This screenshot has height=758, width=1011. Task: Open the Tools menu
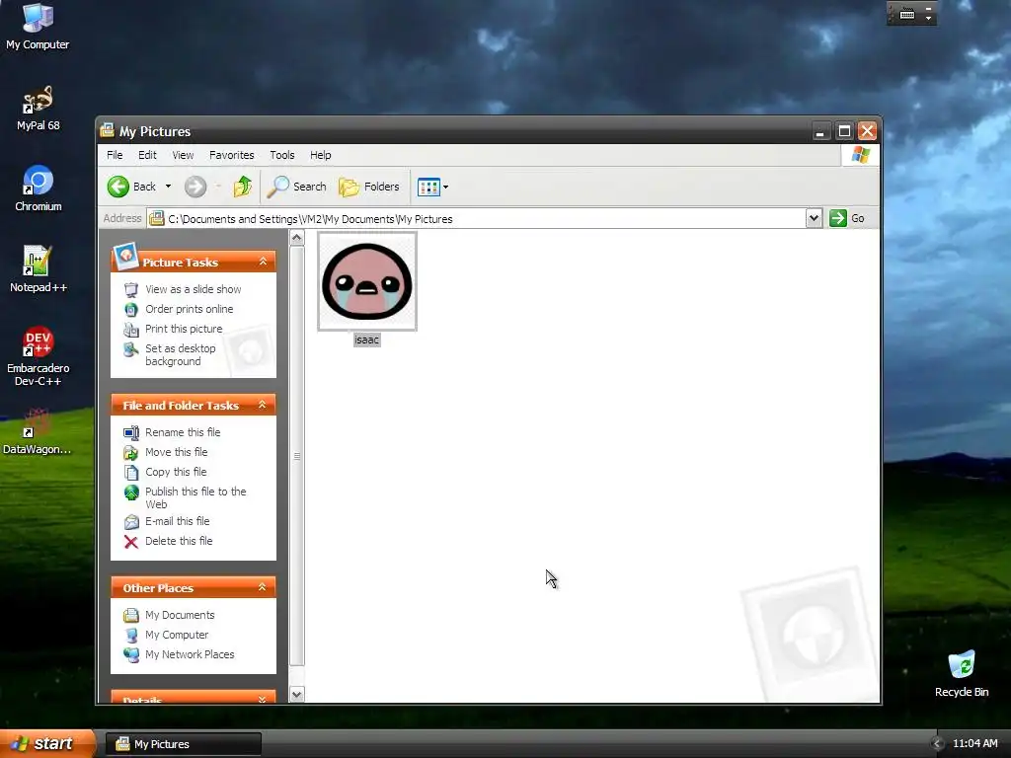tap(281, 155)
